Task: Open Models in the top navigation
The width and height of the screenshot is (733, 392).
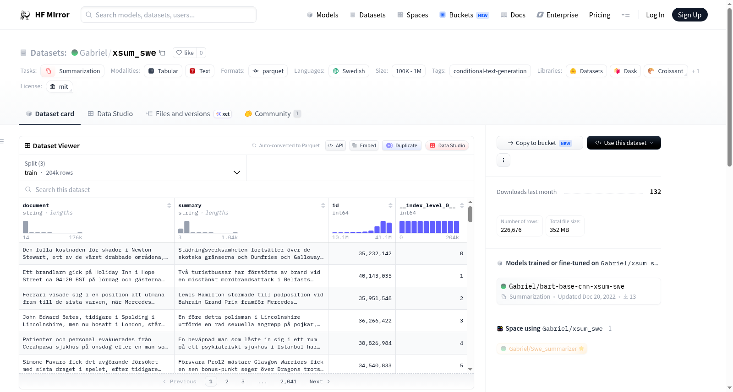Action: (x=323, y=15)
